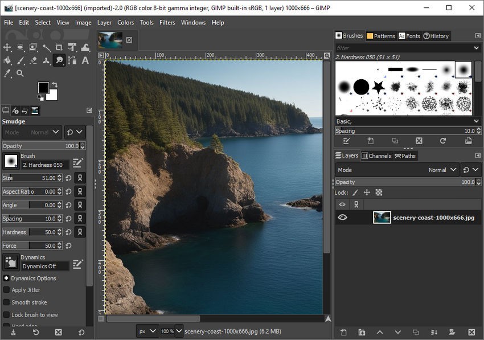Reset Force to default value

tap(69, 246)
